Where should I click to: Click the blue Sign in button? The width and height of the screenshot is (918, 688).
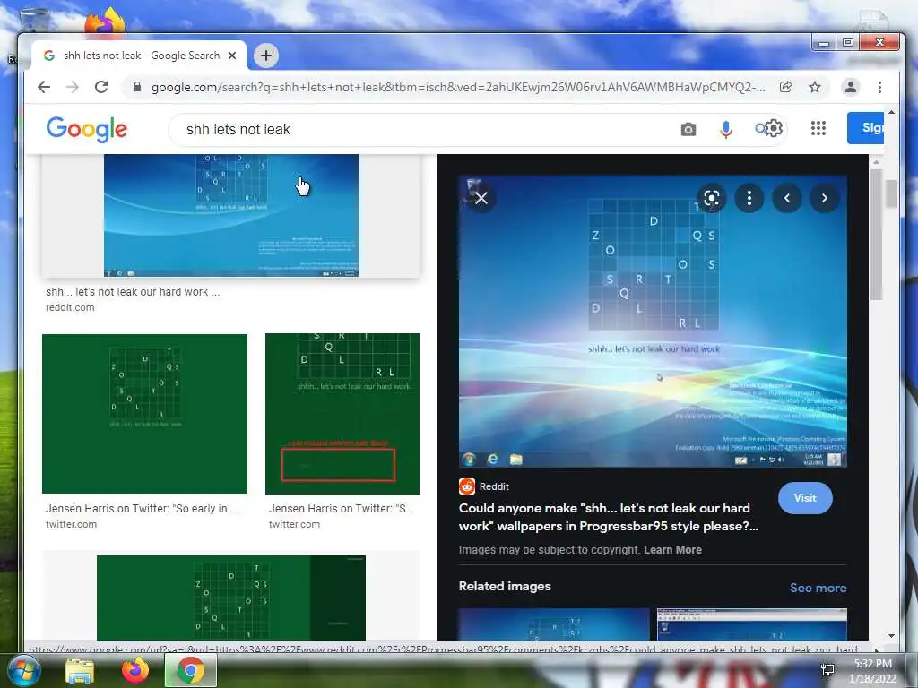click(x=865, y=127)
